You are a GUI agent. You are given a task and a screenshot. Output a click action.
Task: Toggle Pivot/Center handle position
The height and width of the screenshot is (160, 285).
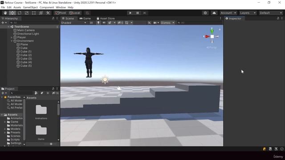61,13
